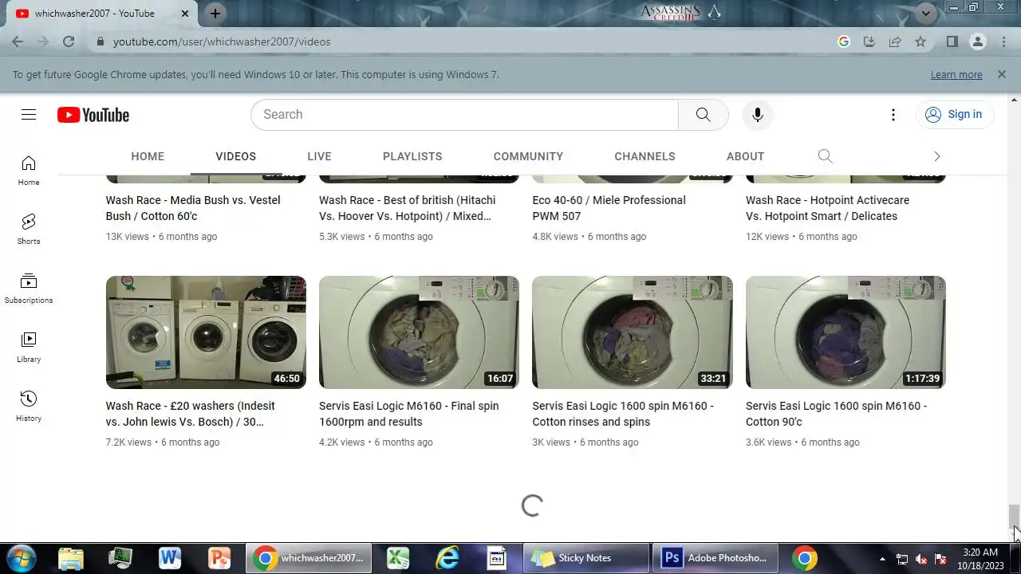The height and width of the screenshot is (574, 1021).
Task: Go to Home in sidebar
Action: click(x=29, y=171)
